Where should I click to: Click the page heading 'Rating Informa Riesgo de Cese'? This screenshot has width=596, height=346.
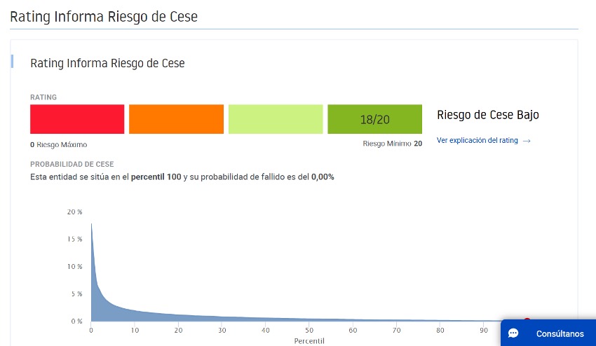click(104, 17)
